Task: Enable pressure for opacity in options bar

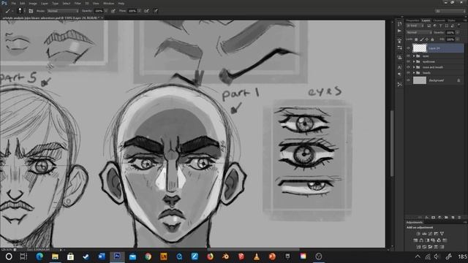Action: 113,11
